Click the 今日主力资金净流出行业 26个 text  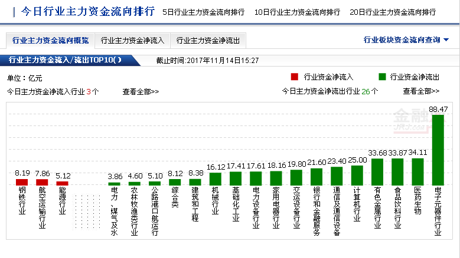(x=330, y=91)
